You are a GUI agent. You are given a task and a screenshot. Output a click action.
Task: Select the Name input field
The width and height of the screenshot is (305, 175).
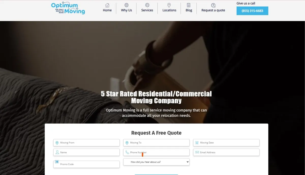pyautogui.click(x=86, y=152)
